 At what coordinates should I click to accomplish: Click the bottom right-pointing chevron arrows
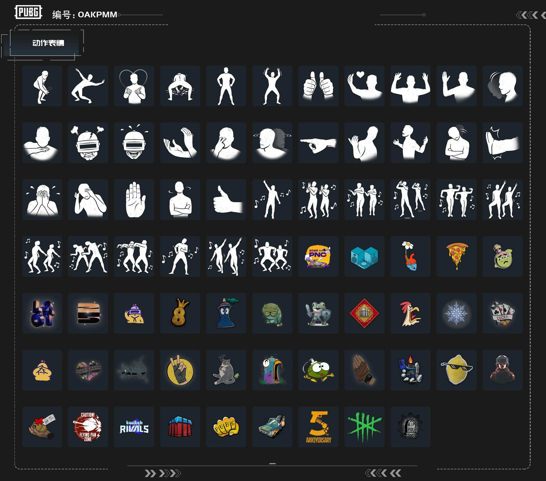coord(162,473)
